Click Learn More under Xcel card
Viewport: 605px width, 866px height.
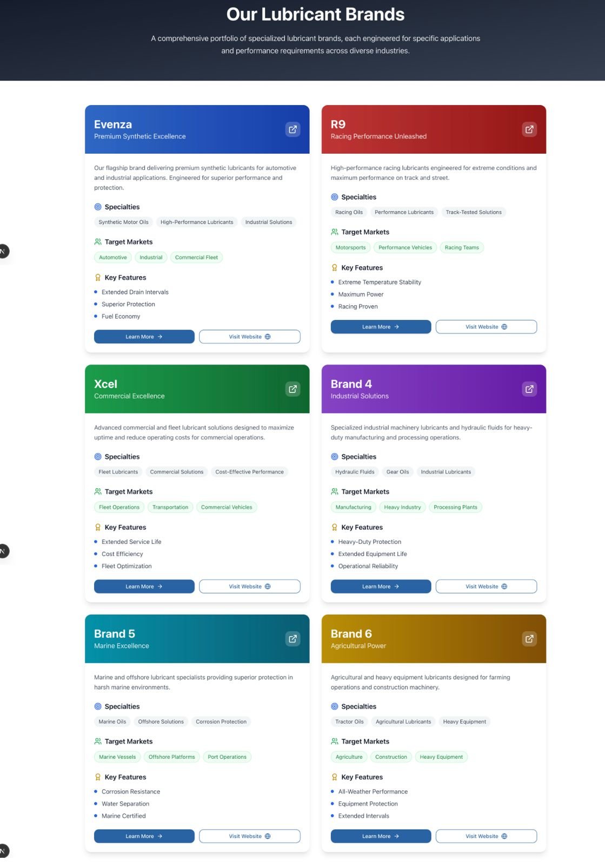[x=144, y=587]
